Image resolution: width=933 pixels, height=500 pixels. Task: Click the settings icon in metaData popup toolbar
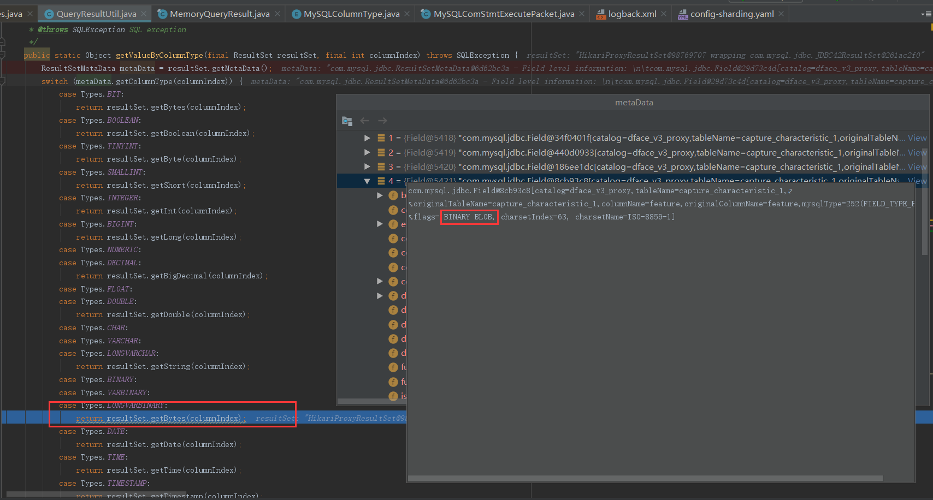347,121
